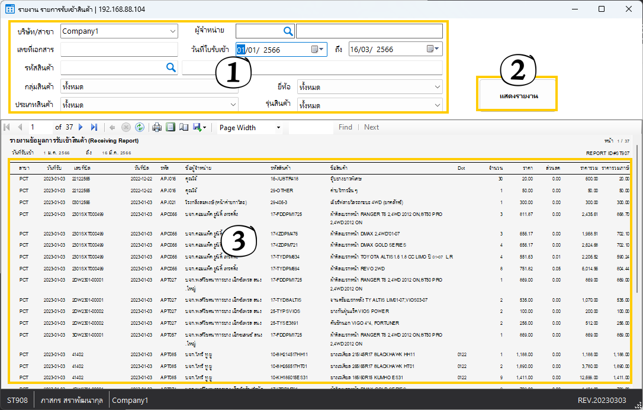Click the แสดงรายงาน button
This screenshot has height=410, width=643.
(517, 96)
